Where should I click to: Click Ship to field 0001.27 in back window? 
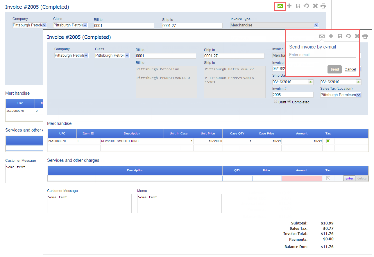(192, 26)
